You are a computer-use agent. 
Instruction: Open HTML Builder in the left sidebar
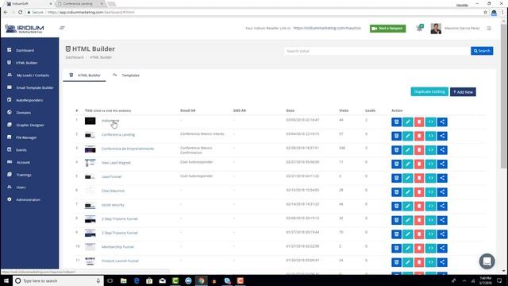26,63
